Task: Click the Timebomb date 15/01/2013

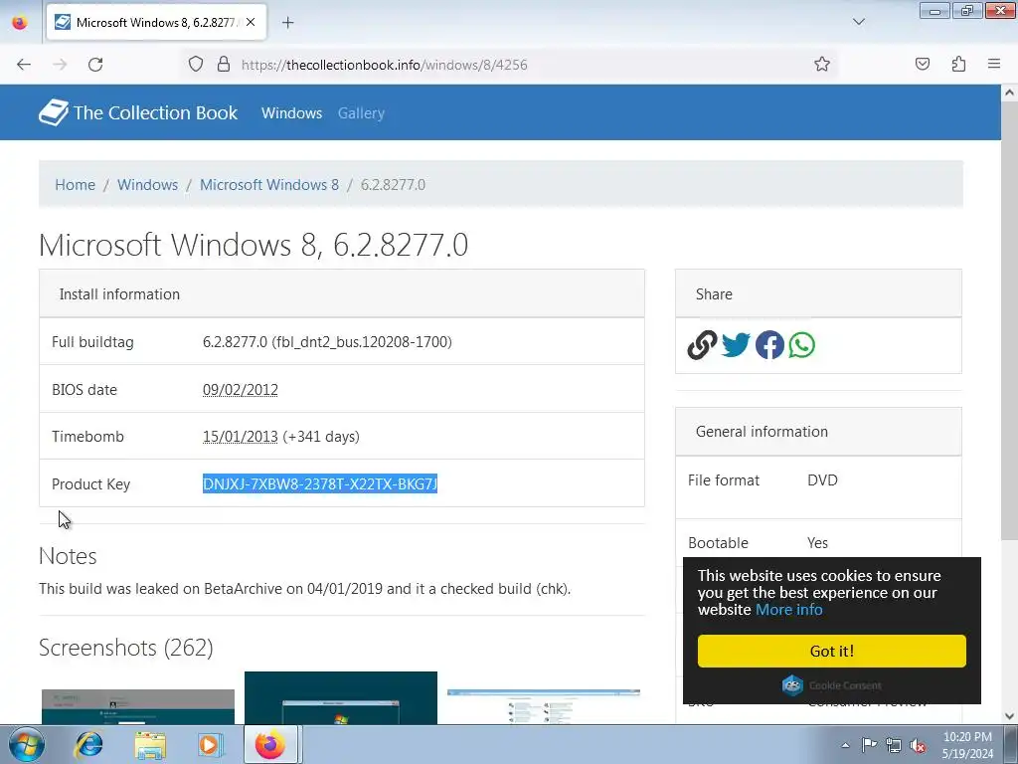Action: pyautogui.click(x=241, y=437)
